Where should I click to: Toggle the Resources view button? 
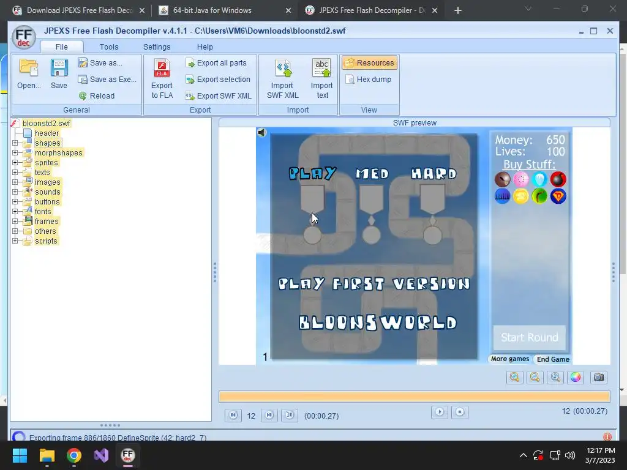(369, 63)
